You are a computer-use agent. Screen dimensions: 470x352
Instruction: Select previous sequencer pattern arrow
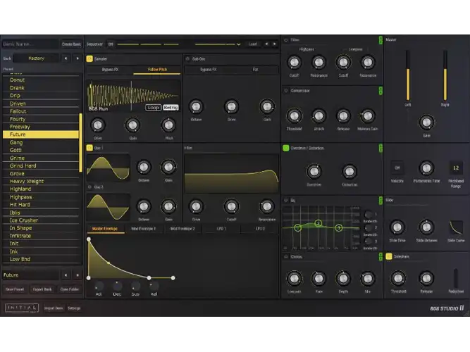coord(266,44)
